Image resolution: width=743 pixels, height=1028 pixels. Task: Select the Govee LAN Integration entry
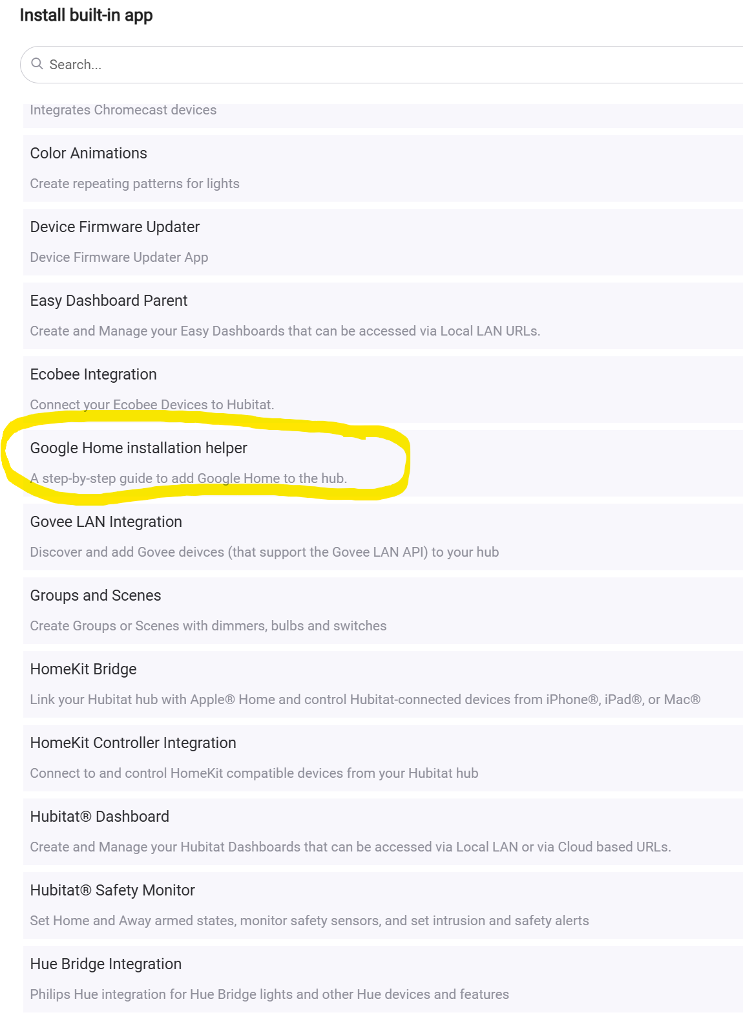coord(383,537)
